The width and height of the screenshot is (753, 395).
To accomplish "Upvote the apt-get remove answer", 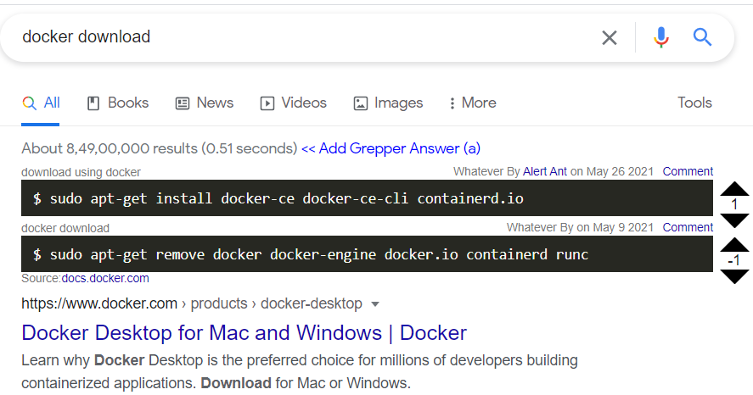I will pos(734,245).
